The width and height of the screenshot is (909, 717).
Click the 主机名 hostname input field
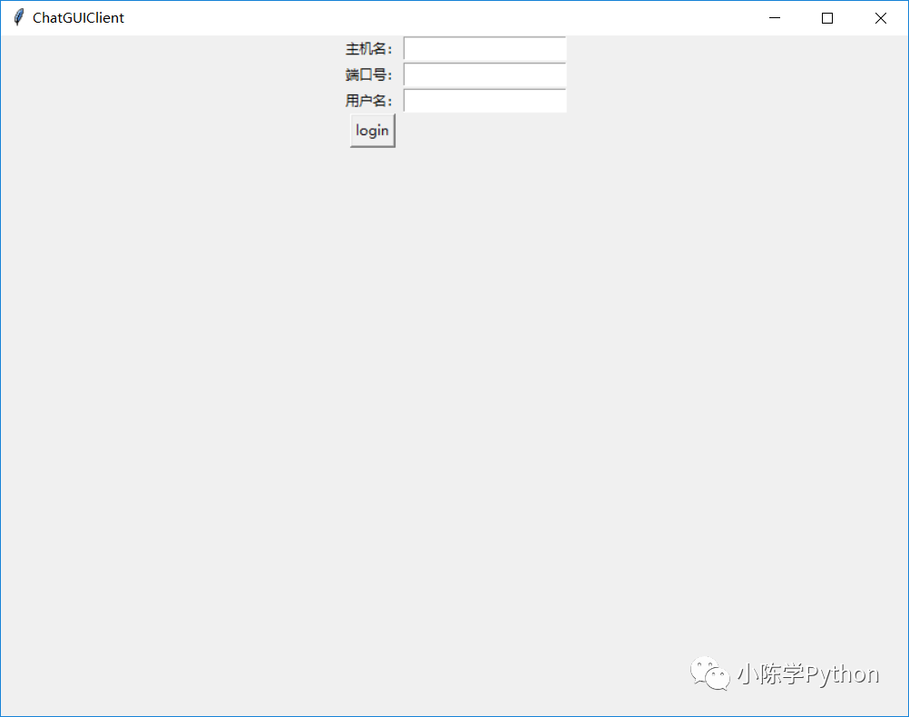[x=484, y=49]
